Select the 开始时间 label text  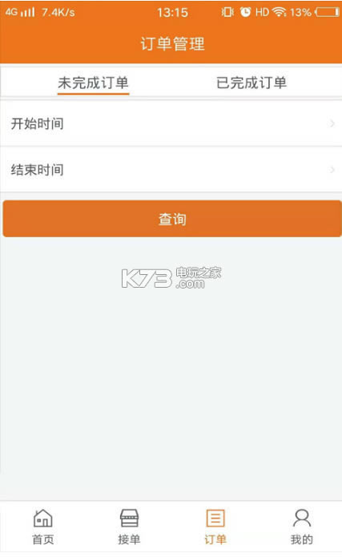[38, 123]
